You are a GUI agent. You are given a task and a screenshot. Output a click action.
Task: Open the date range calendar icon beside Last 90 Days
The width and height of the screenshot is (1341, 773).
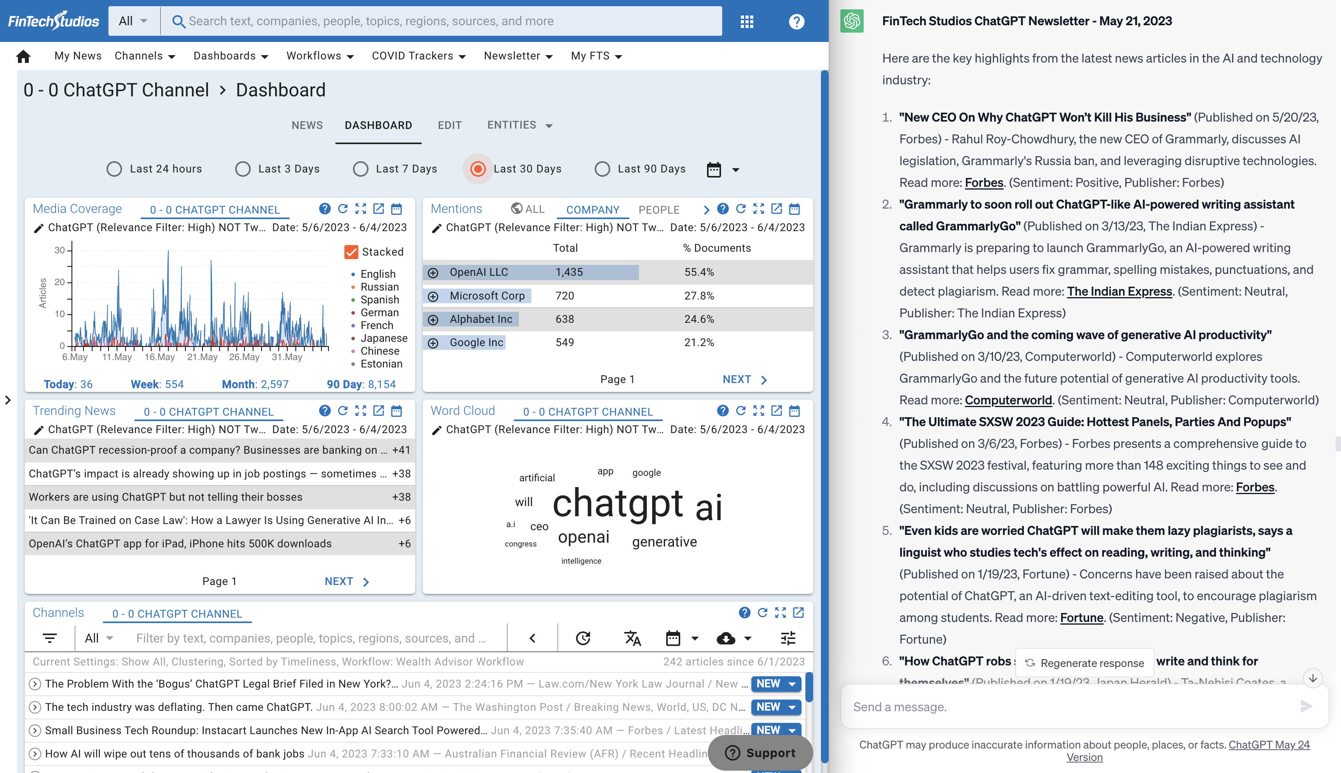click(x=714, y=169)
